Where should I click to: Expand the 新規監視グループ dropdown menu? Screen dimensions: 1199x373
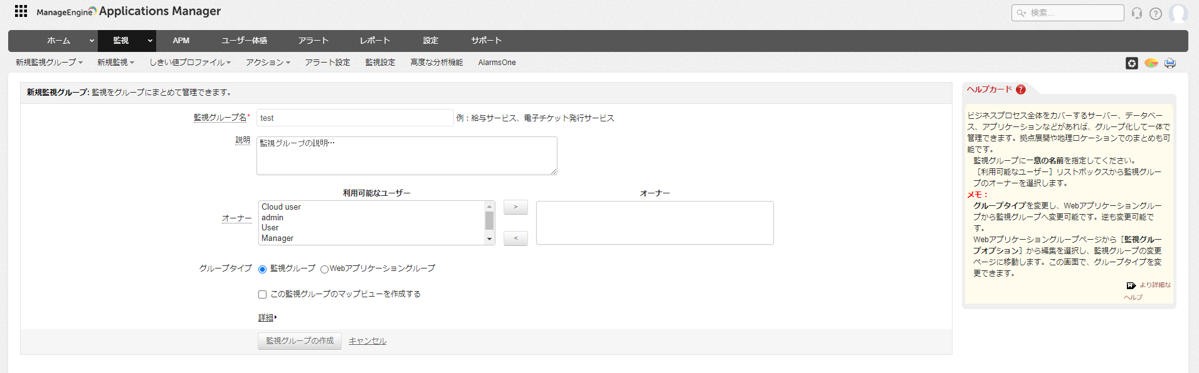click(49, 63)
